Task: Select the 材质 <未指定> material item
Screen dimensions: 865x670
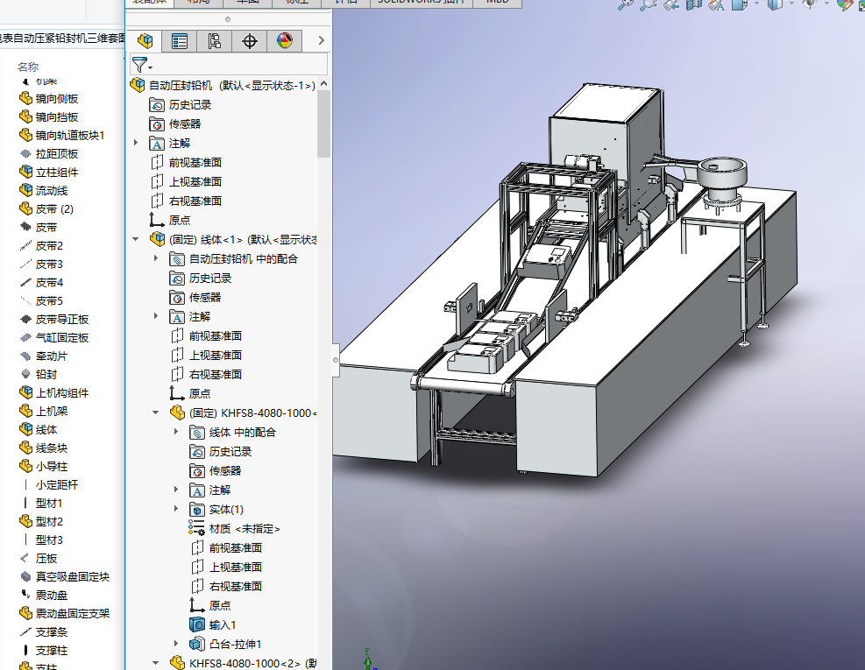Action: tap(244, 528)
